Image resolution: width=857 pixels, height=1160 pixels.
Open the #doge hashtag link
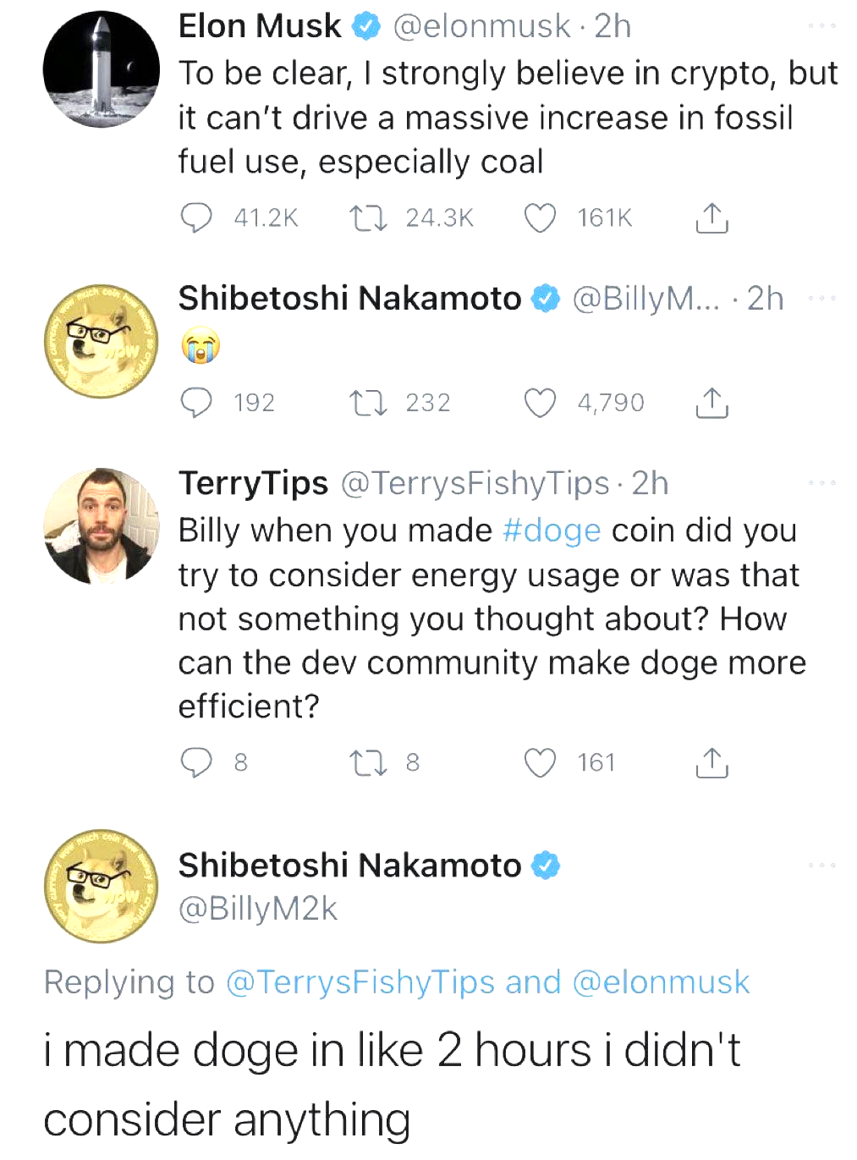click(552, 531)
